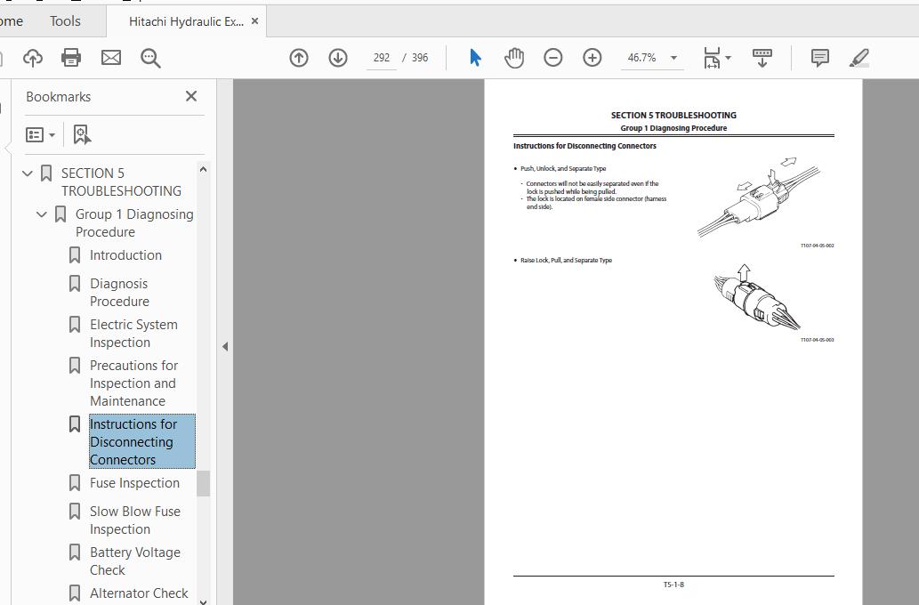Close the Hitachi Hydraulic document tab
Screen dimensions: 919x605
click(254, 21)
